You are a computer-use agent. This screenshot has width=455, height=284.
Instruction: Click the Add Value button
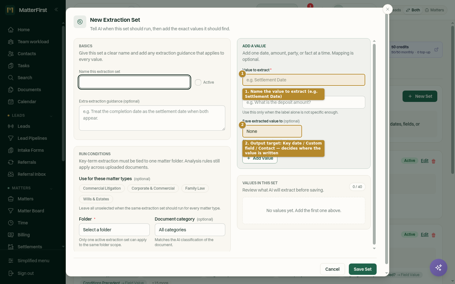(x=260, y=158)
